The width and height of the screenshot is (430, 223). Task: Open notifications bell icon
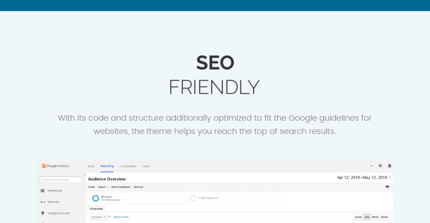389,166
